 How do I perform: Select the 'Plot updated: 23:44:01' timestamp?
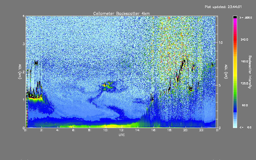click(x=223, y=7)
